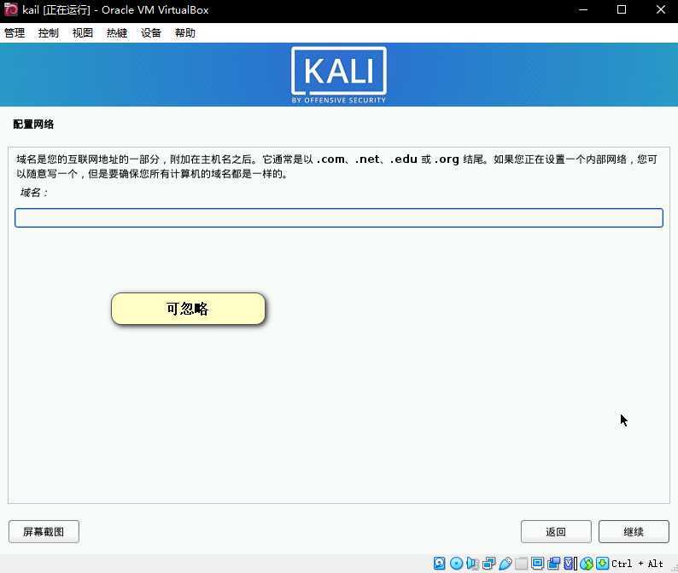Click the 域名： field label
678x573 pixels.
33,193
